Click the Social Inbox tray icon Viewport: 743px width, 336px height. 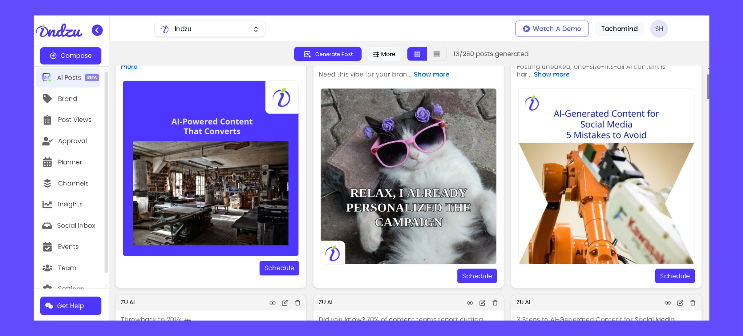(x=47, y=226)
